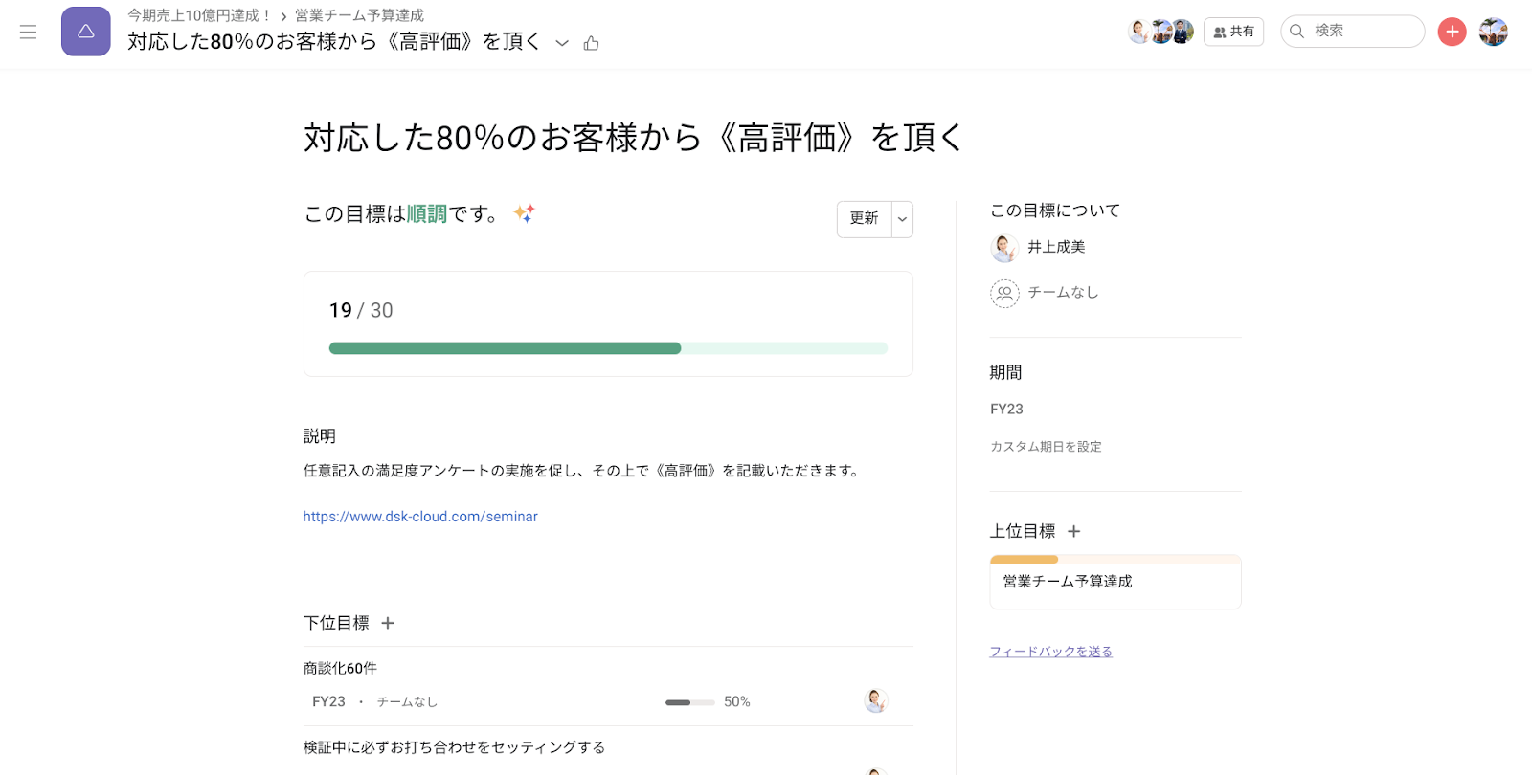Click FY23 on the 商談化60件 row
This screenshot has width=1532, height=775.
(x=328, y=701)
